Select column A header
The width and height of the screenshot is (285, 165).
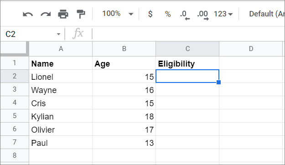tap(61, 49)
